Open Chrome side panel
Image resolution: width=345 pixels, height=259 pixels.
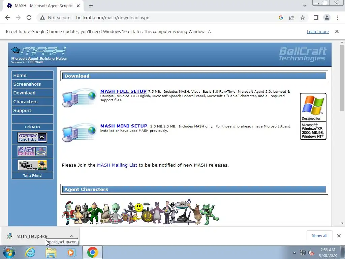point(316,18)
